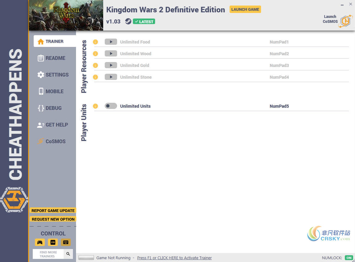
Task: Open the MOBILE tab
Action: pyautogui.click(x=51, y=92)
